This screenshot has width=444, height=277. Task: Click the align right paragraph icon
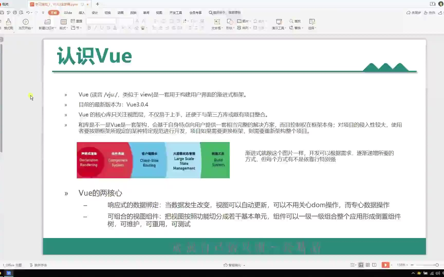(x=167, y=28)
